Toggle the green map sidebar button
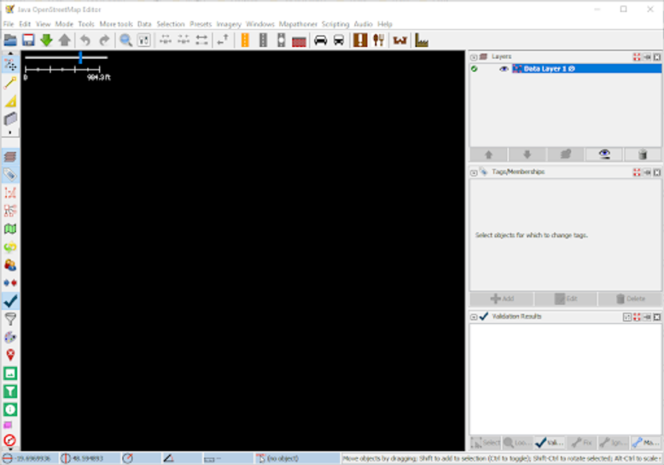The image size is (664, 465). (x=10, y=229)
